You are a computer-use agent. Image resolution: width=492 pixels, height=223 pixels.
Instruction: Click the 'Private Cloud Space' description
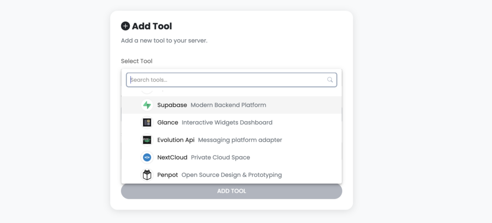[x=221, y=157]
